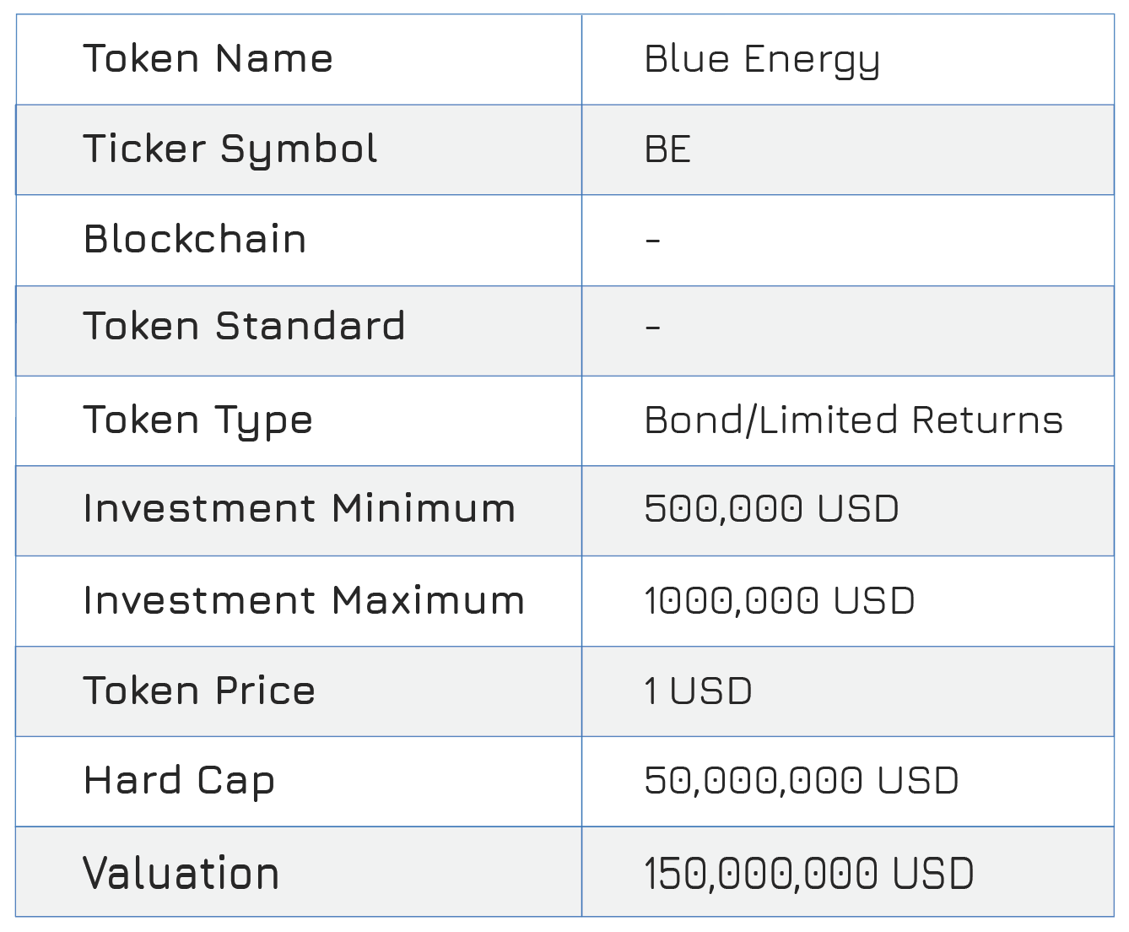Screen dimensions: 1129x932
Task: Click the Bond/Limited Returns value
Action: click(x=853, y=420)
